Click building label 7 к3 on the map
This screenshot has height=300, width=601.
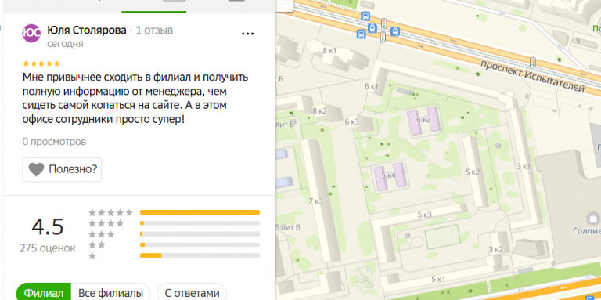[316, 201]
